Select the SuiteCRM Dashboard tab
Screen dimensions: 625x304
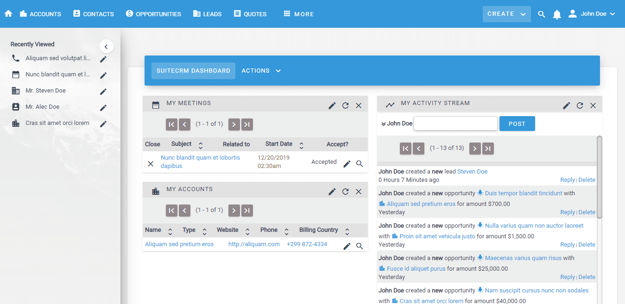[193, 71]
